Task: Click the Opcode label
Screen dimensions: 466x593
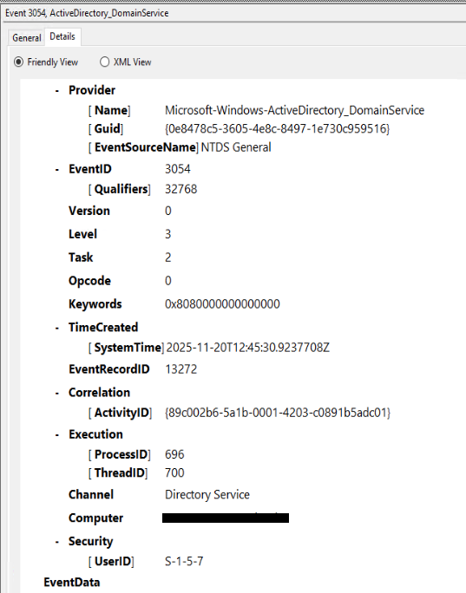Action: pos(89,281)
